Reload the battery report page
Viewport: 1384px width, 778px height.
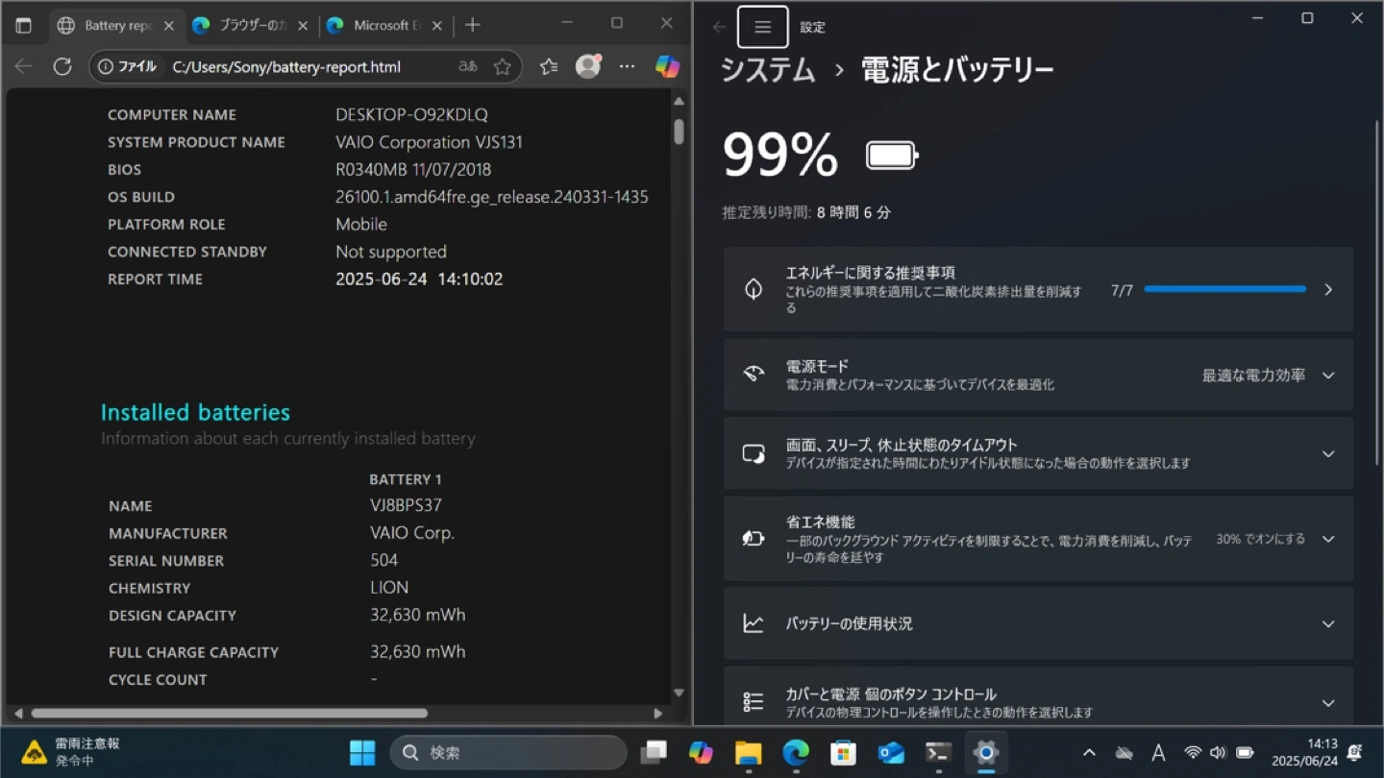[62, 66]
